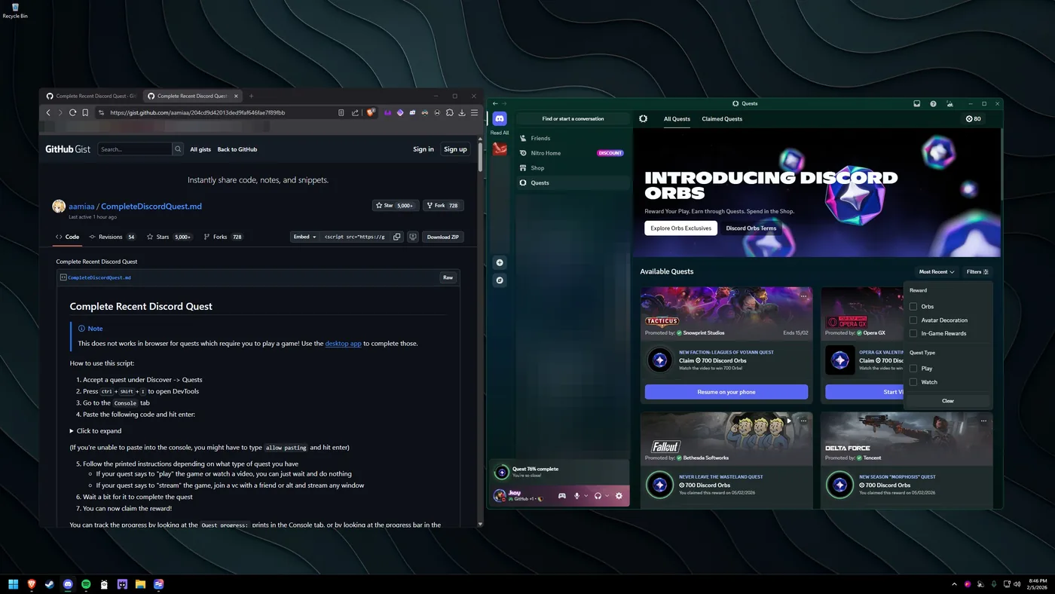Viewport: 1055px width, 594px height.
Task: Check the Avatar Decoration reward filter
Action: [x=913, y=320]
